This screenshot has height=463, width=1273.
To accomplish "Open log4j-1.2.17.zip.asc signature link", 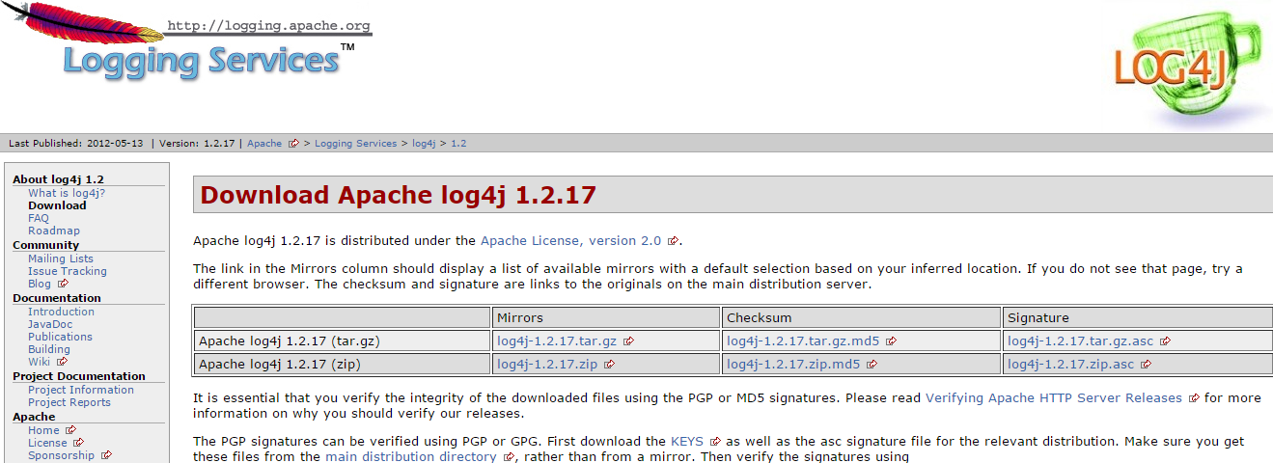I will [1071, 365].
